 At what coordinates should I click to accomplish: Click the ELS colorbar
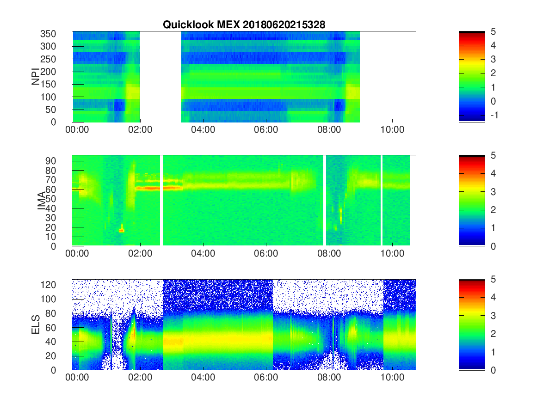pos(472,324)
